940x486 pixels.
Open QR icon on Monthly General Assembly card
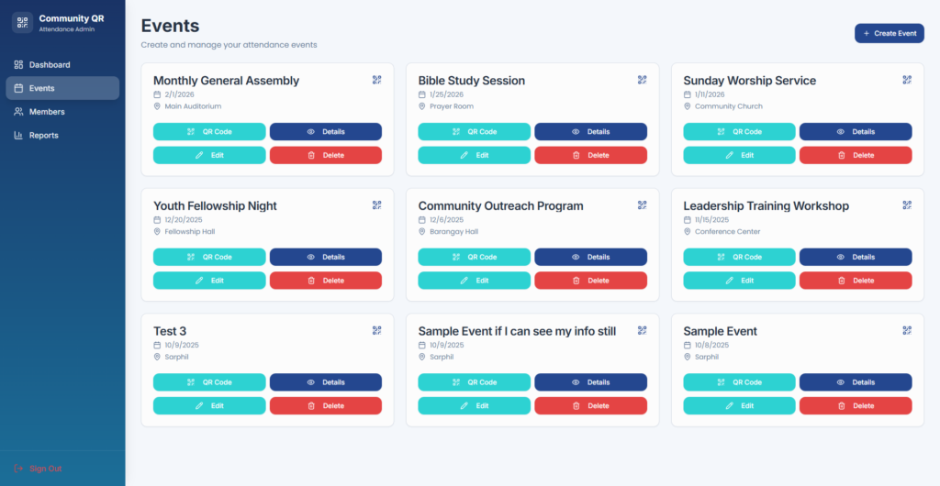(x=376, y=80)
